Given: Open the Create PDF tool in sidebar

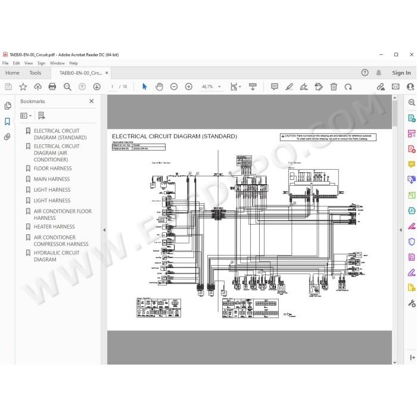Looking at the screenshot, I should pos(412,149).
